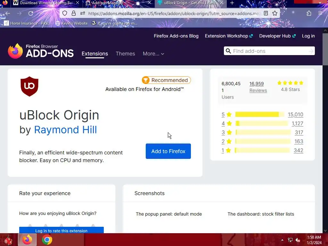Click the search magnifier icon in Find add-ons
The width and height of the screenshot is (328, 246).
tap(228, 51)
